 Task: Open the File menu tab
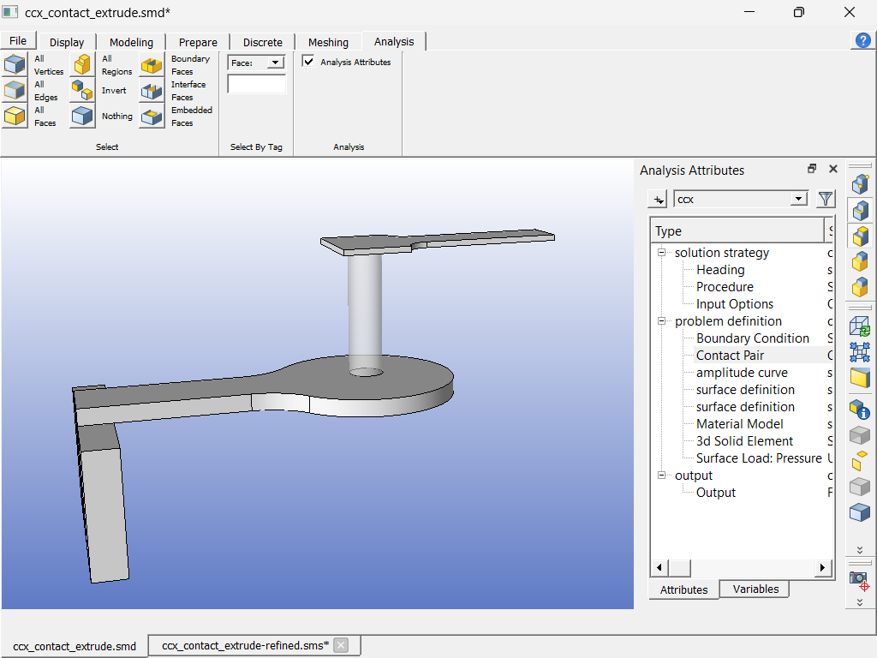[x=18, y=40]
